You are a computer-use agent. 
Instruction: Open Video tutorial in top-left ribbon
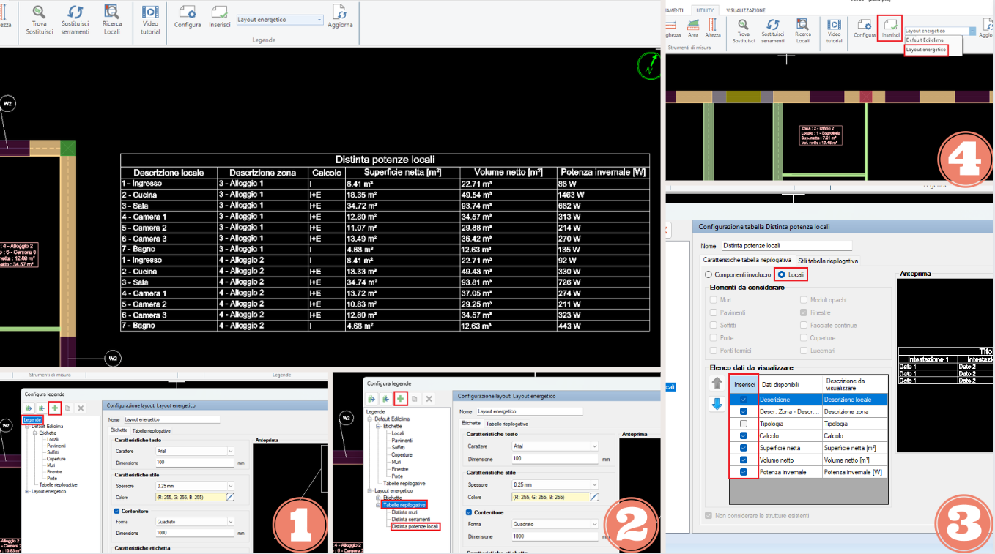(x=150, y=20)
